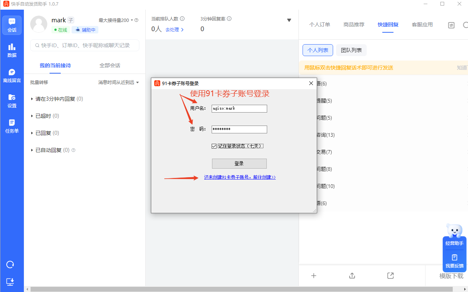Open the 最大接待量200 dropdown
The width and height of the screenshot is (468, 292).
coord(116,20)
